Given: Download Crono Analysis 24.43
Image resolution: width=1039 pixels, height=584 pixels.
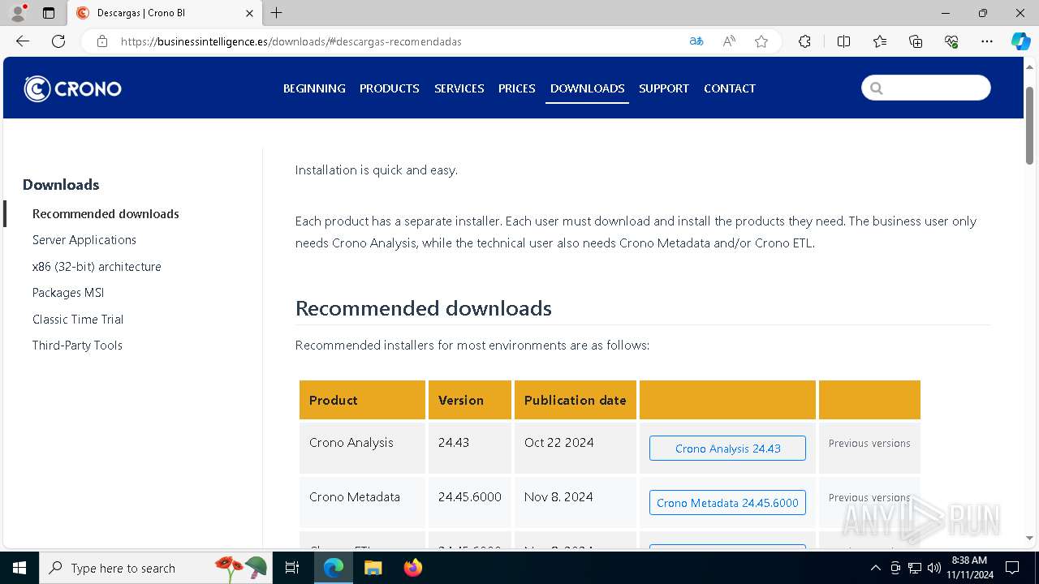Looking at the screenshot, I should pyautogui.click(x=727, y=449).
